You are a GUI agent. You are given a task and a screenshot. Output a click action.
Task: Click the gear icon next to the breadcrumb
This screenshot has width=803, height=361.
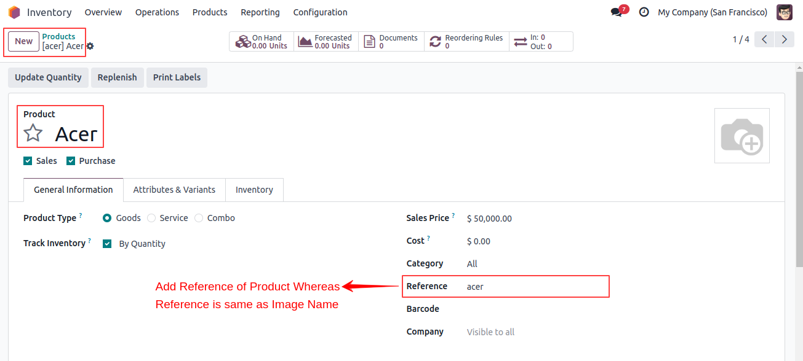coord(90,46)
